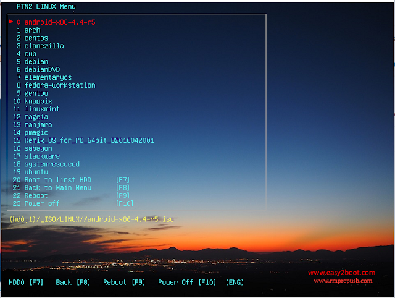Choose the centos entry
Screen dimensions: 395x298
click(x=32, y=38)
